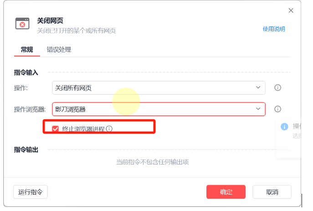Screen dimensions: 313x211
Task: Click the info icon beside 操作 dropdown
Action: point(277,87)
